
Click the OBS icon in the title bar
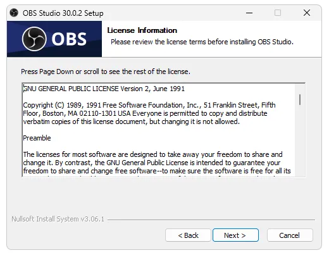(14, 13)
